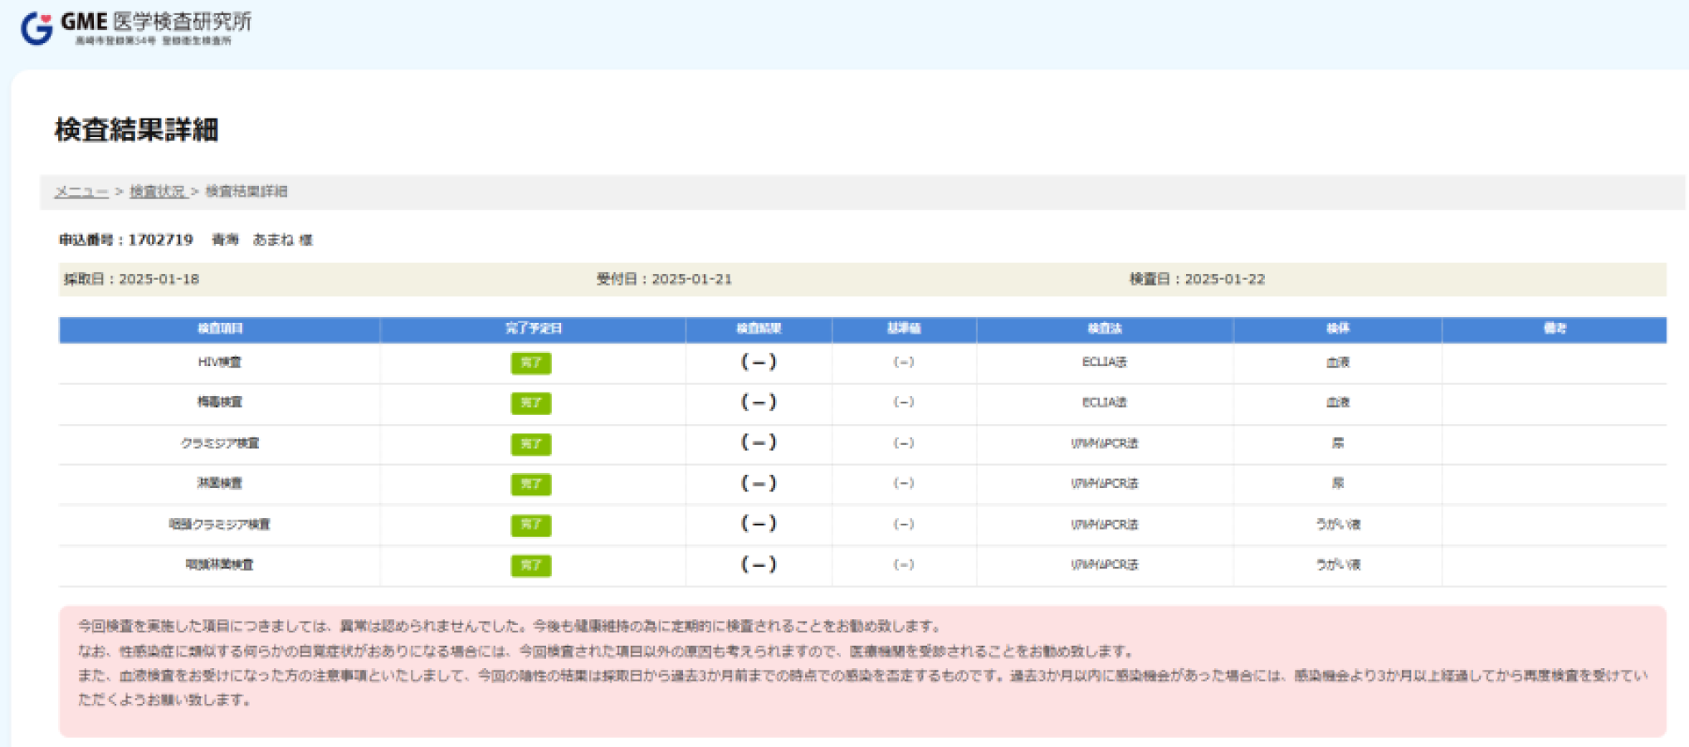Screen dimensions: 1689x747
Task: Click the 血液 specimen cell for HIV検査
Action: (x=1338, y=362)
